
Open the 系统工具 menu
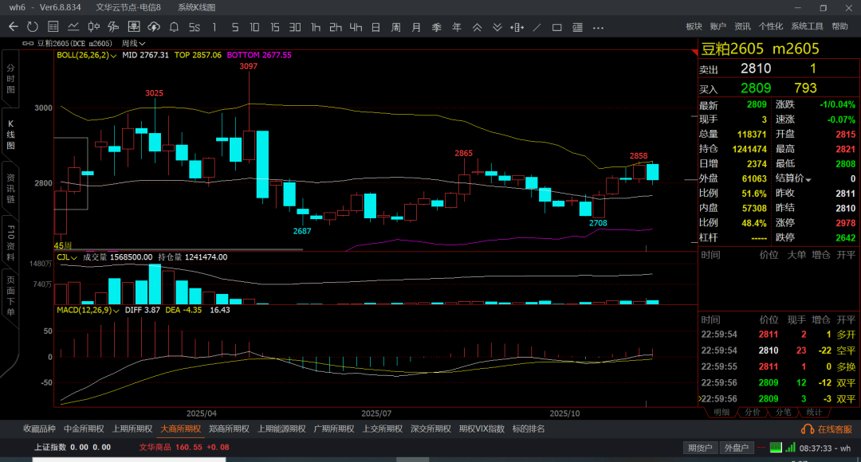coord(807,26)
